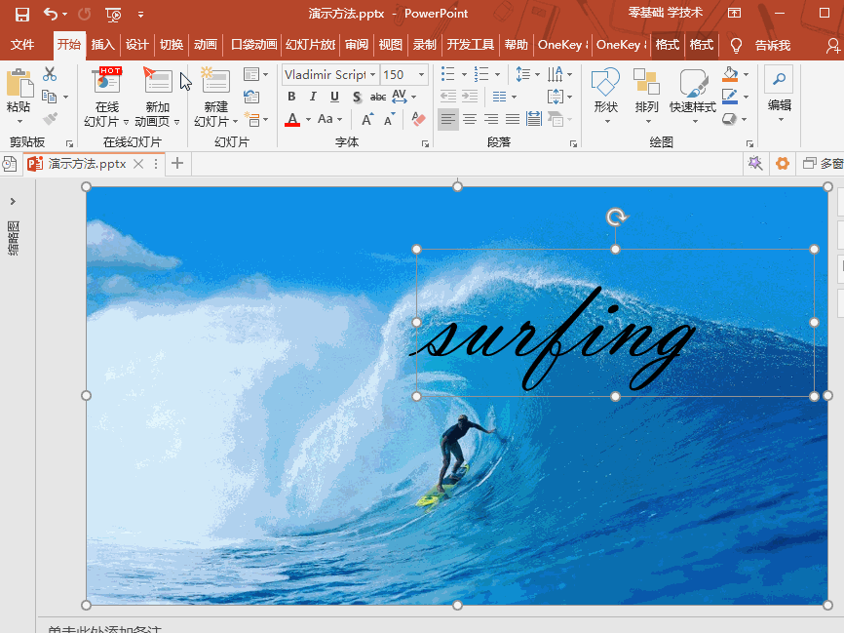Screen dimensions: 844x633
Task: Open shape effects icon
Action: coord(729,119)
